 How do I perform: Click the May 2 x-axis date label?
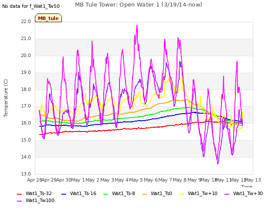(92, 180)
